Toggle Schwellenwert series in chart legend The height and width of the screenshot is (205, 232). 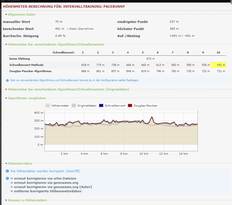click(112, 105)
